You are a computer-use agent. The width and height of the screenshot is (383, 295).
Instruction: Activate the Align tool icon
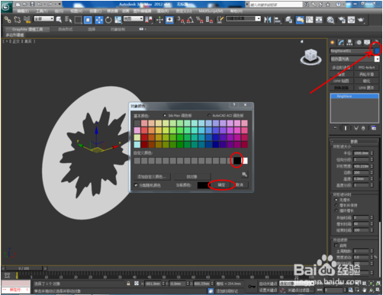point(277,20)
